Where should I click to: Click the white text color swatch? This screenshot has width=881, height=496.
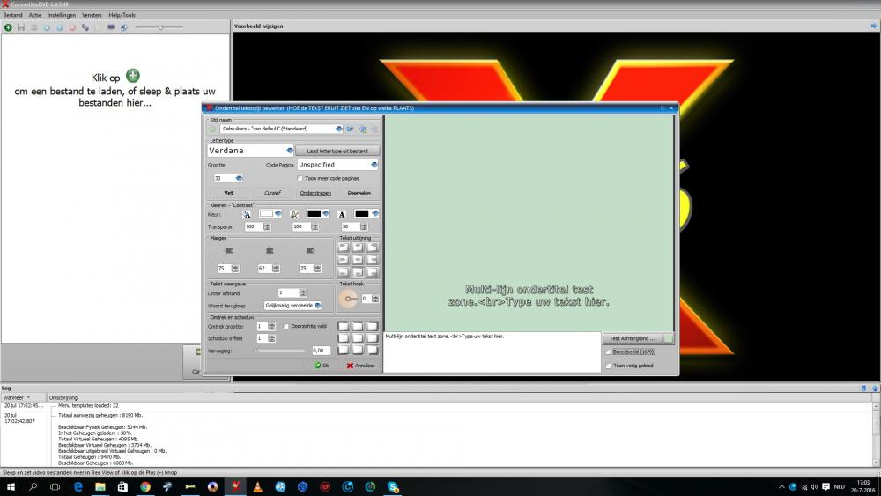[266, 213]
